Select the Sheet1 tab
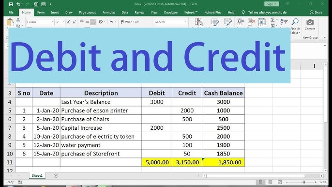 click(x=37, y=175)
